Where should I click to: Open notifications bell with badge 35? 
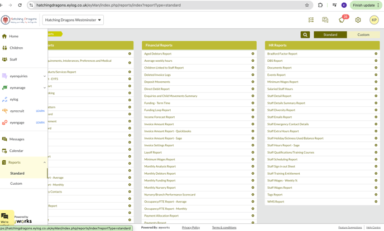coord(342,20)
